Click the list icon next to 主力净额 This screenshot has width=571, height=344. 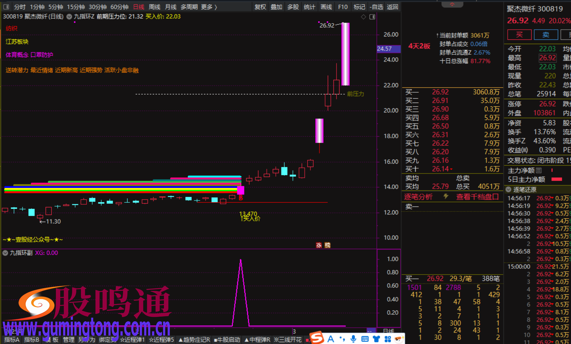tap(539, 170)
